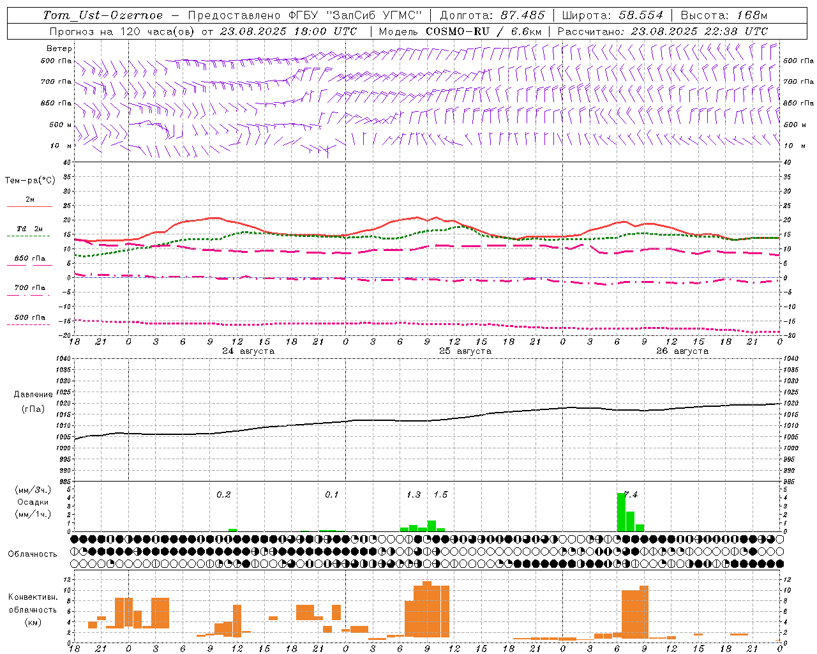Click the 0.1 precipitation total
817x654 pixels.
(x=332, y=494)
